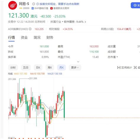Switch to the 资金 tab
This screenshot has height=139, width=140.
click(x=24, y=38)
